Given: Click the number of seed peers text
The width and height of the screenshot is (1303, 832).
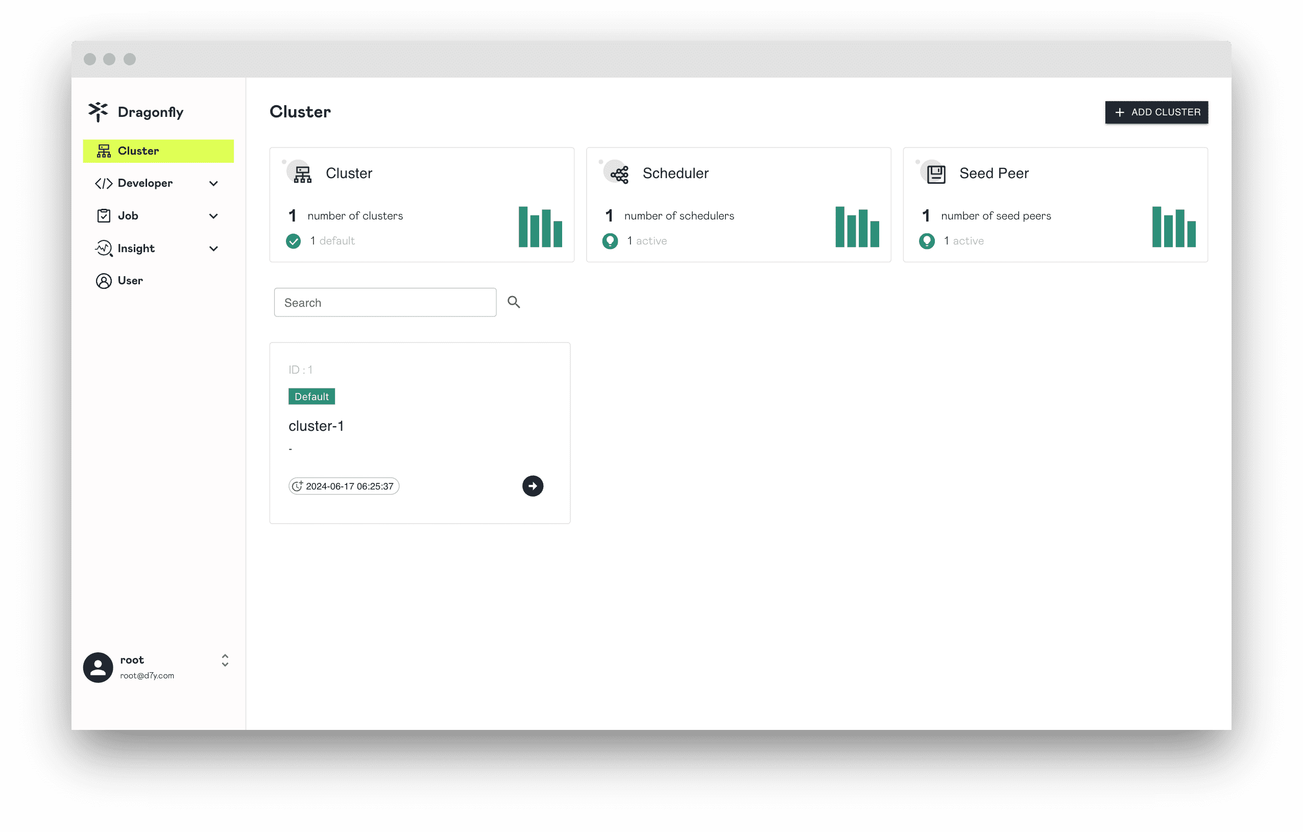Looking at the screenshot, I should pyautogui.click(x=996, y=216).
